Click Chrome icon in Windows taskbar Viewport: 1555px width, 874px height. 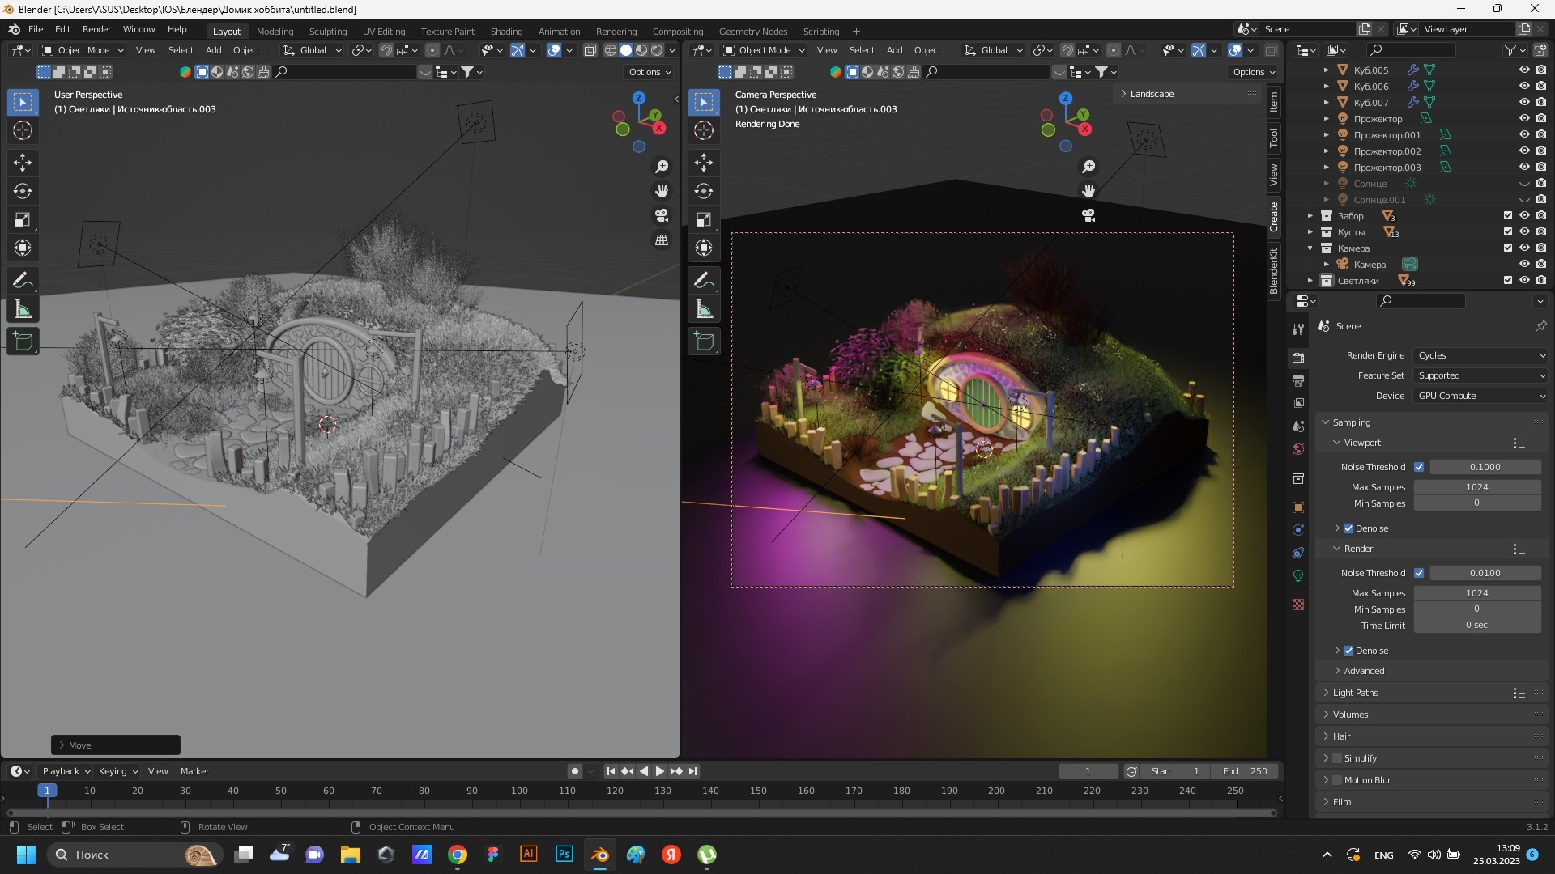pyautogui.click(x=458, y=855)
